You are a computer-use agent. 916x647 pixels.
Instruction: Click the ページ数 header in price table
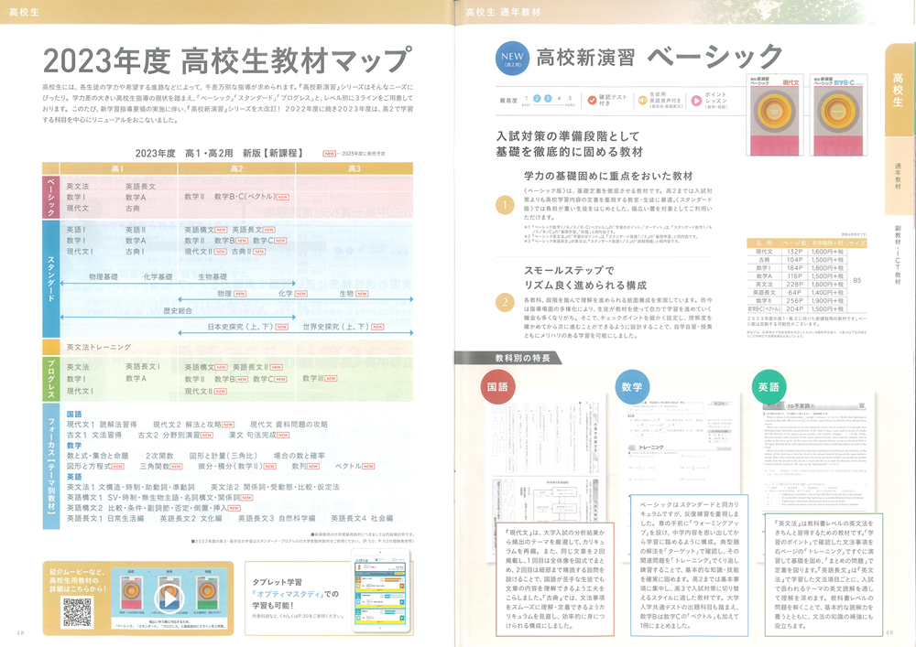(794, 243)
